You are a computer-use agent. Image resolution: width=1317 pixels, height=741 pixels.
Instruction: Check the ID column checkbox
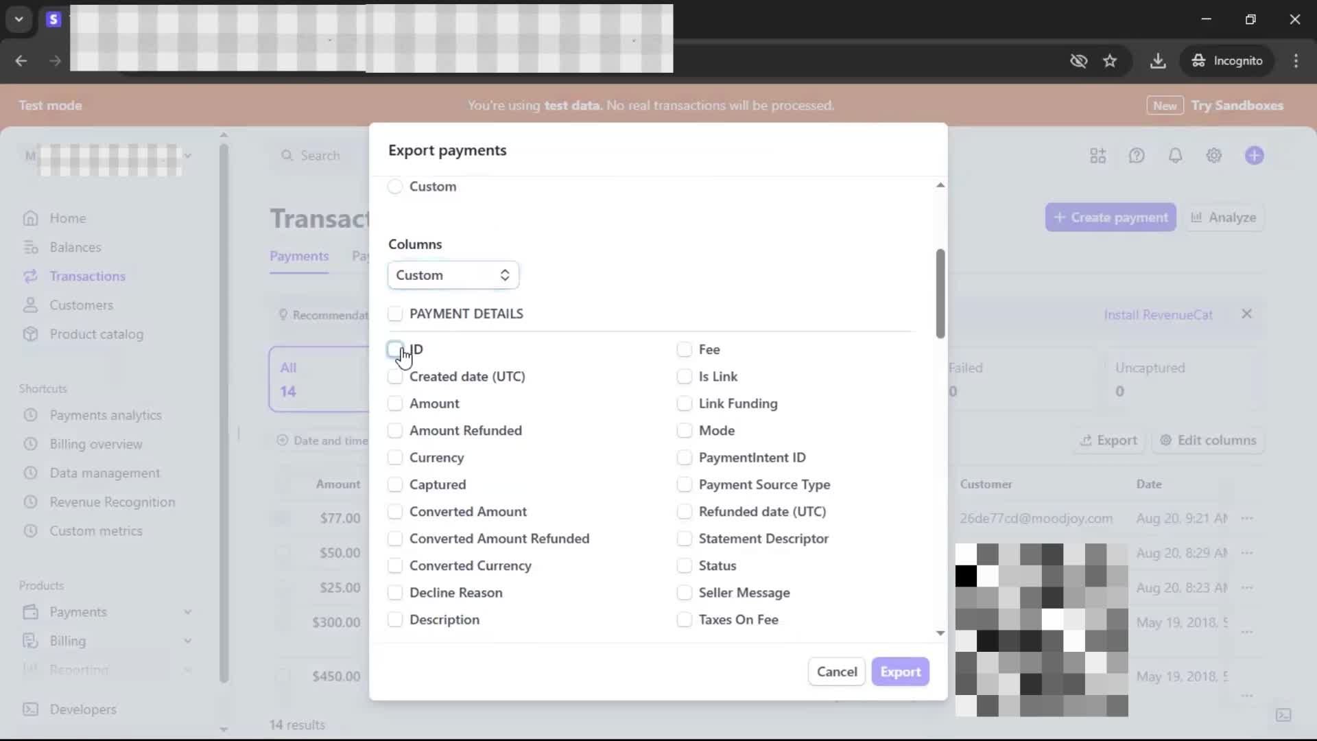coord(395,349)
